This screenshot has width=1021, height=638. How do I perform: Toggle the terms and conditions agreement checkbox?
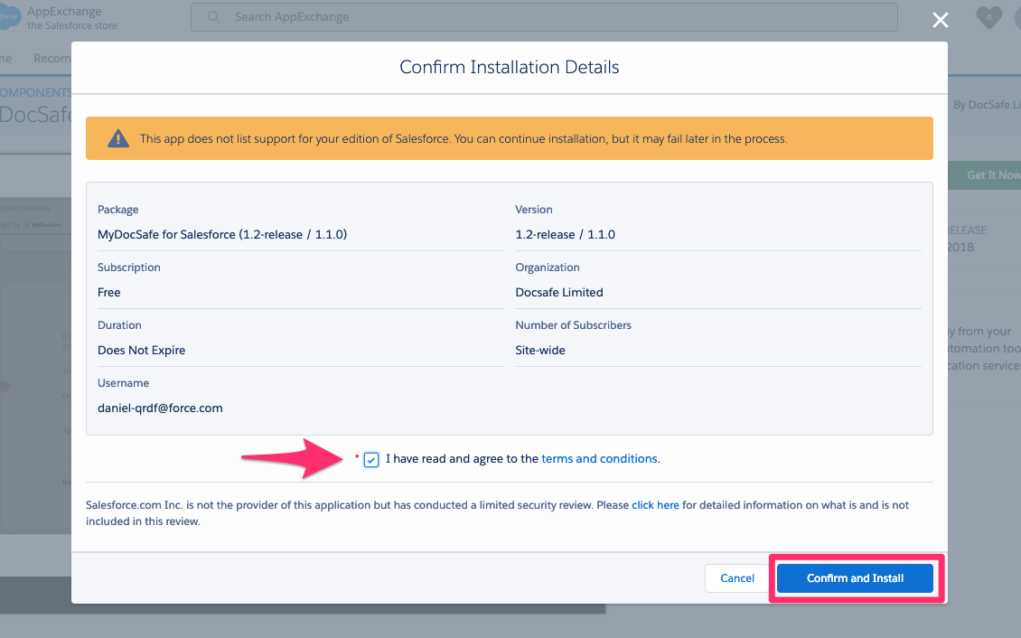(x=371, y=460)
